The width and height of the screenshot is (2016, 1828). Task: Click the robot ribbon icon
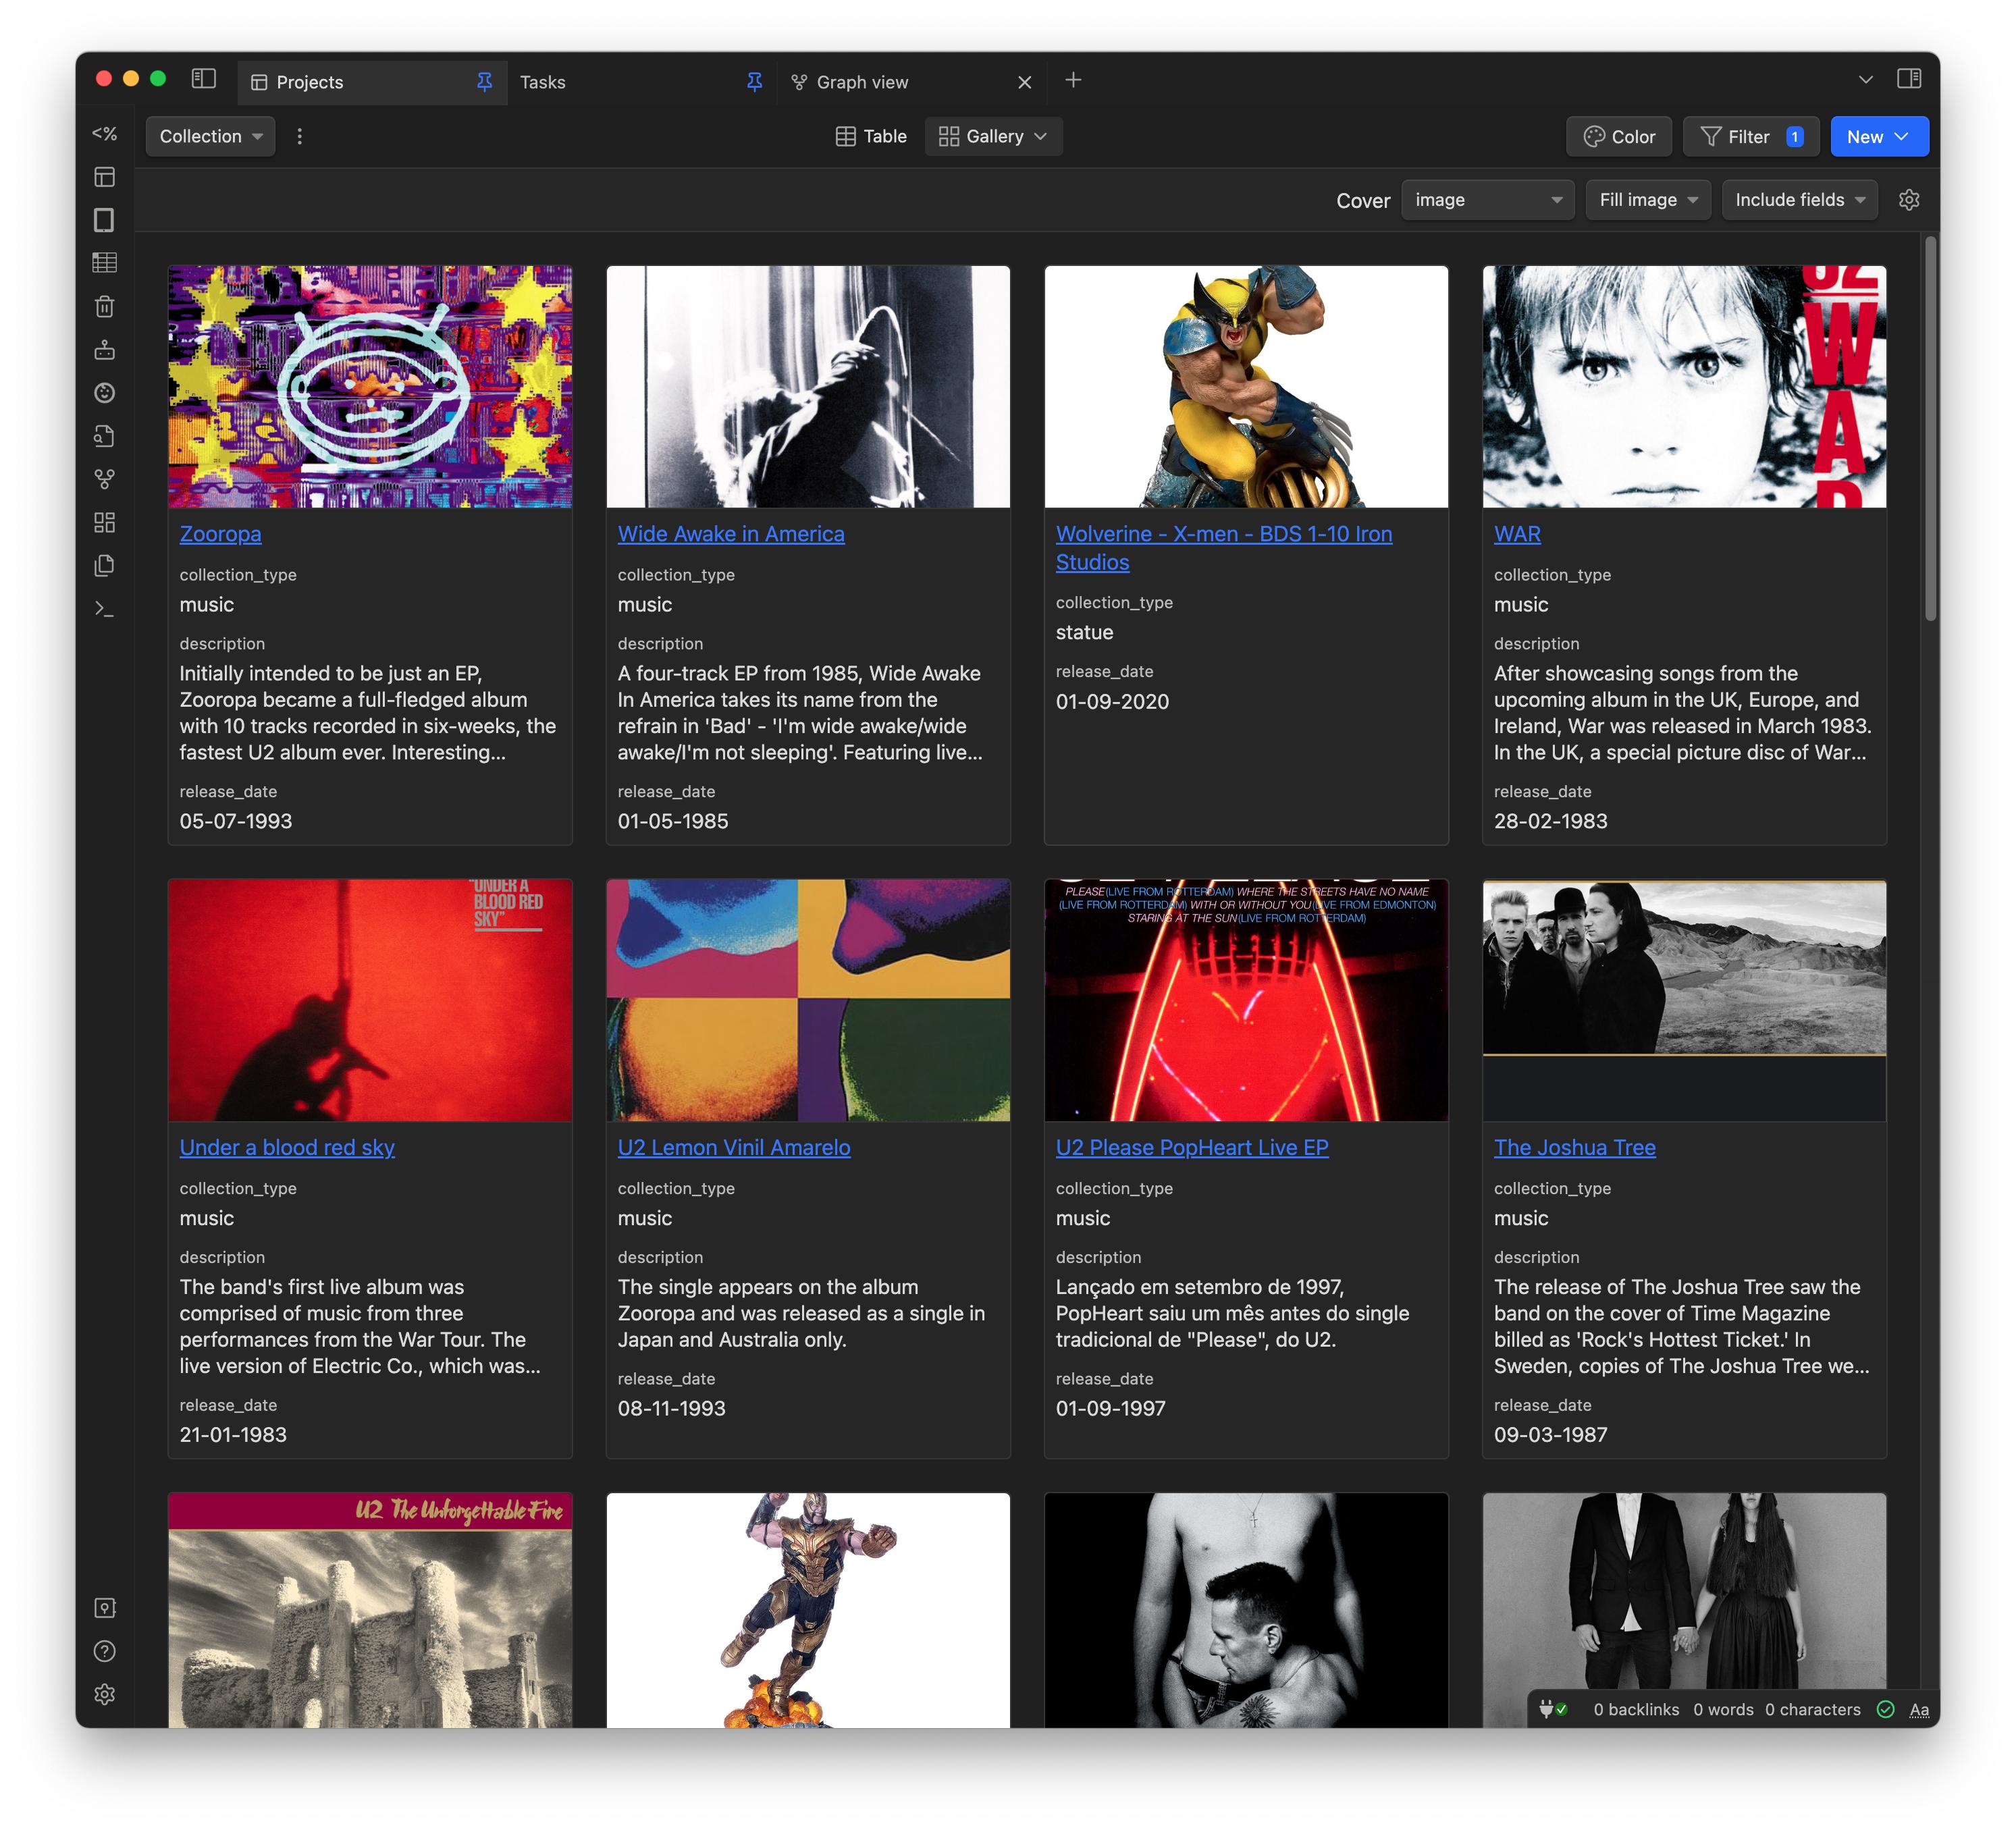pyautogui.click(x=105, y=350)
